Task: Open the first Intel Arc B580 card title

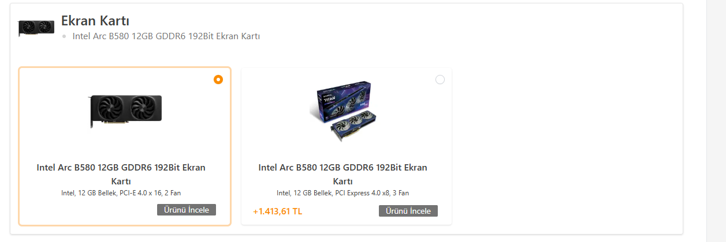Action: [121, 174]
